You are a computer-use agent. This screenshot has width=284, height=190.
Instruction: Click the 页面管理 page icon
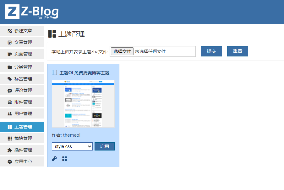click(10, 54)
